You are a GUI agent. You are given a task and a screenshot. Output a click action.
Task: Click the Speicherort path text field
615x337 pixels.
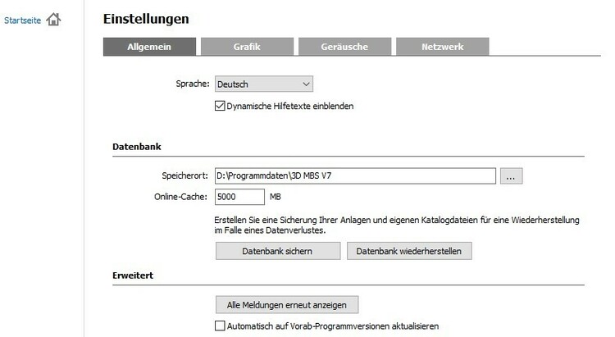[354, 175]
